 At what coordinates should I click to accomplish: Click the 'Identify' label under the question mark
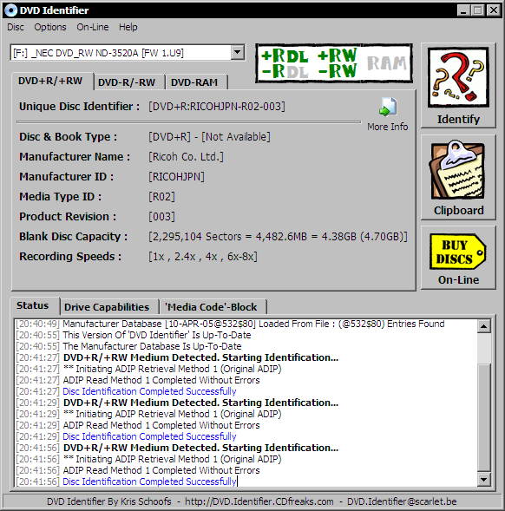click(458, 119)
